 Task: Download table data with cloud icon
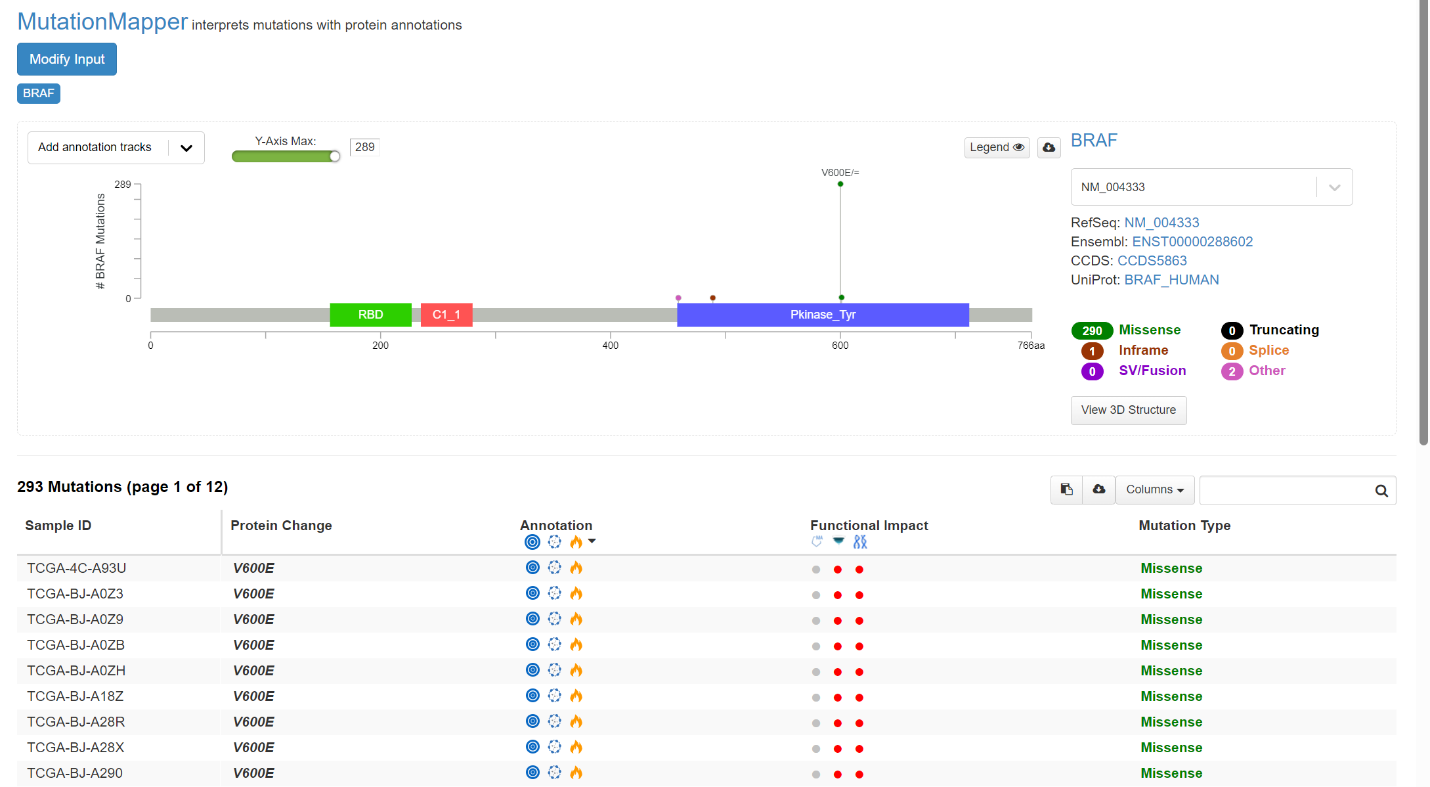pyautogui.click(x=1099, y=489)
